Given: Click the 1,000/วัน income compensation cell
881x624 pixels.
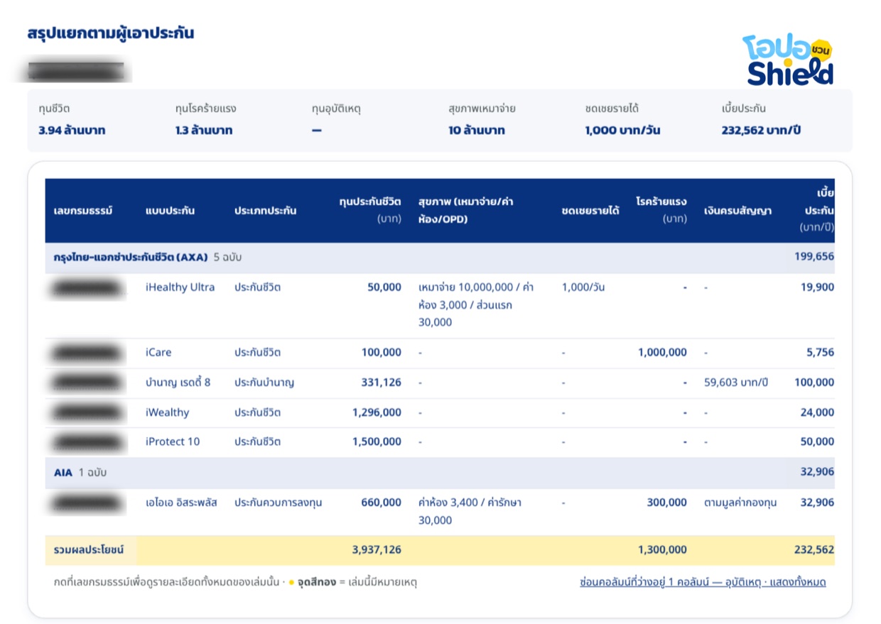Looking at the screenshot, I should 583,288.
